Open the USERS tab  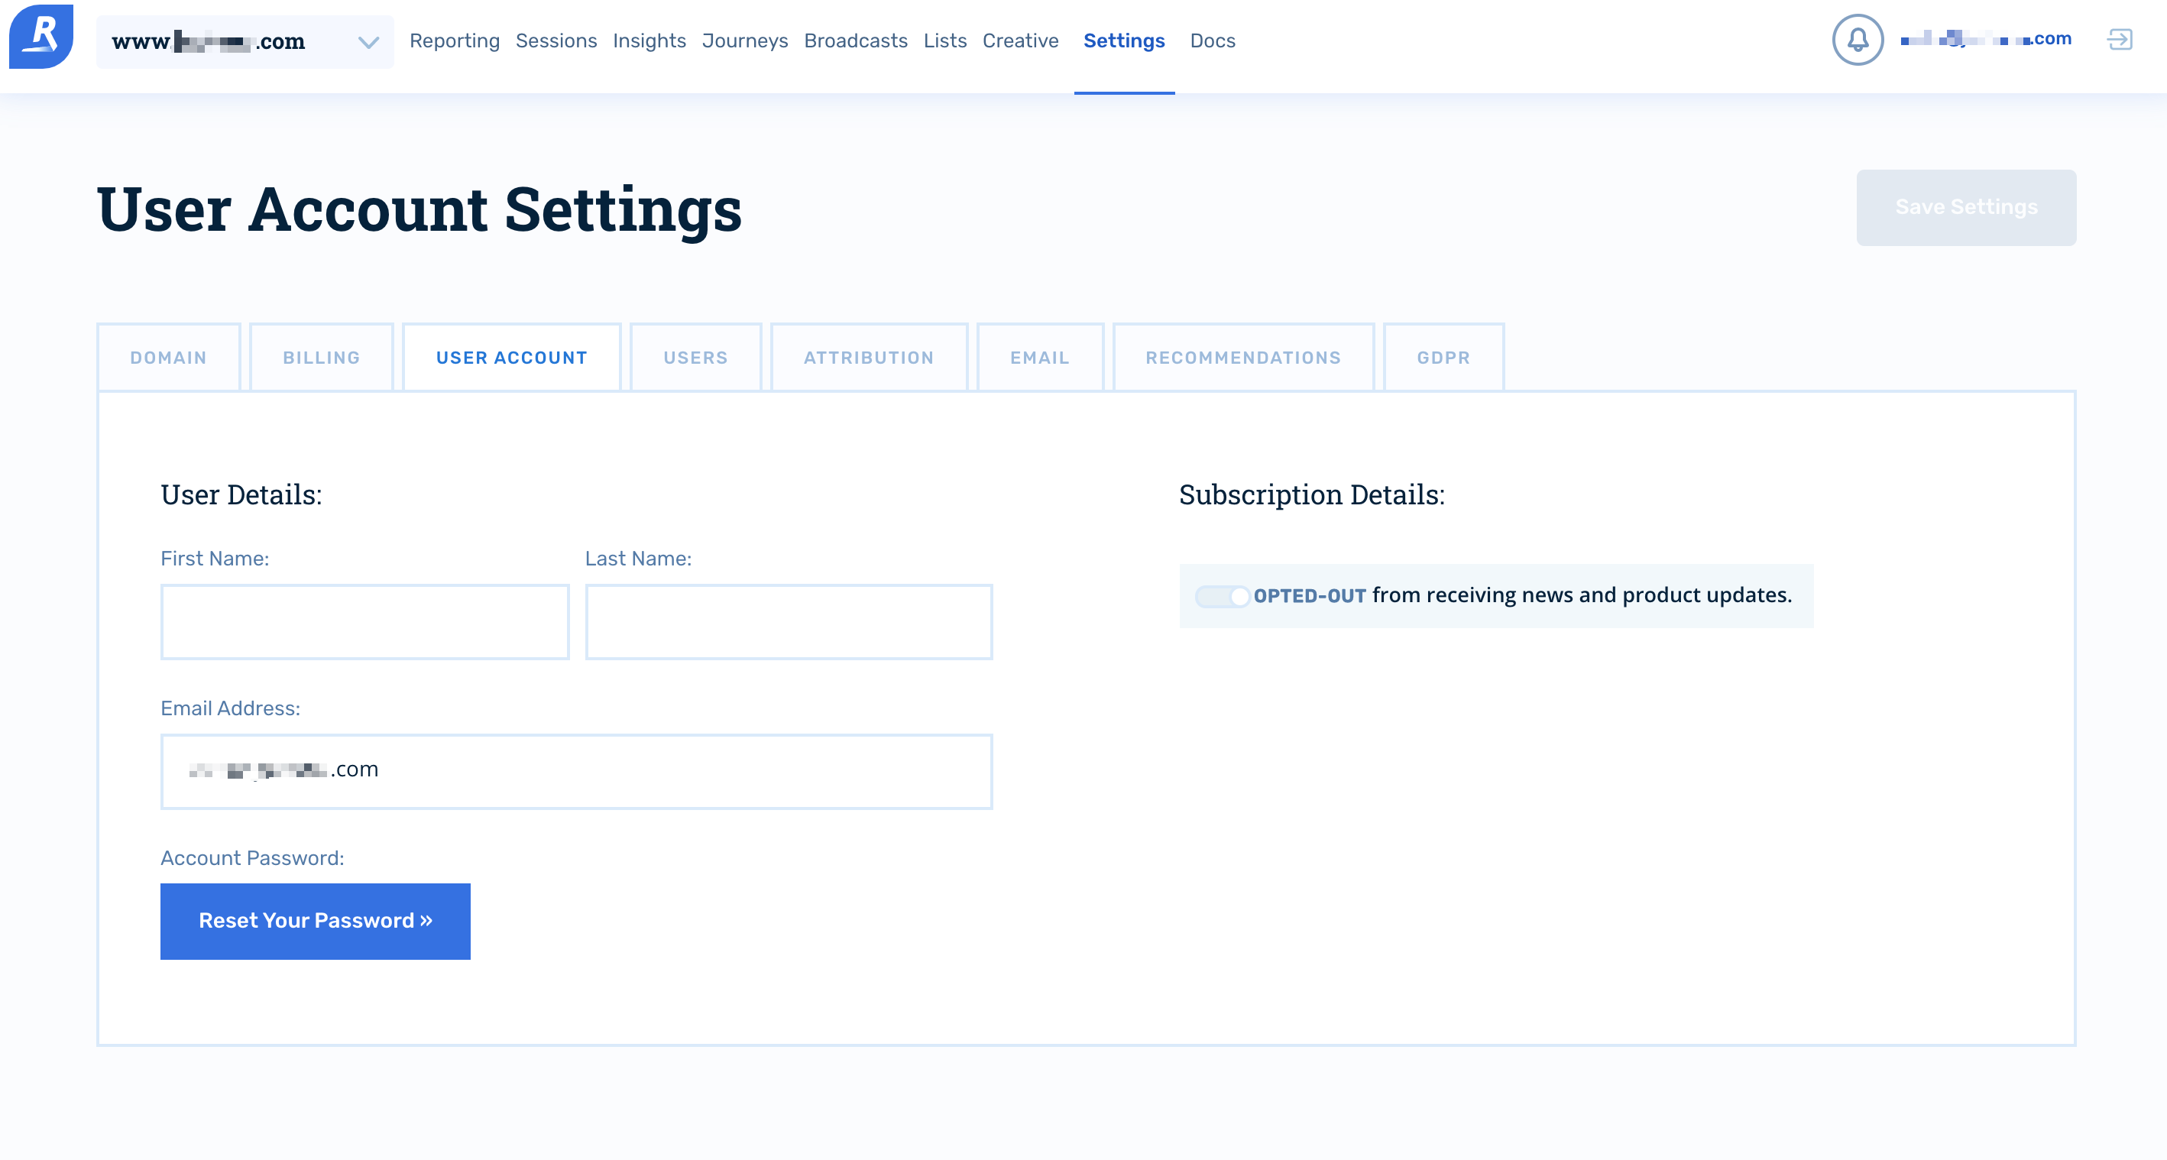point(695,357)
